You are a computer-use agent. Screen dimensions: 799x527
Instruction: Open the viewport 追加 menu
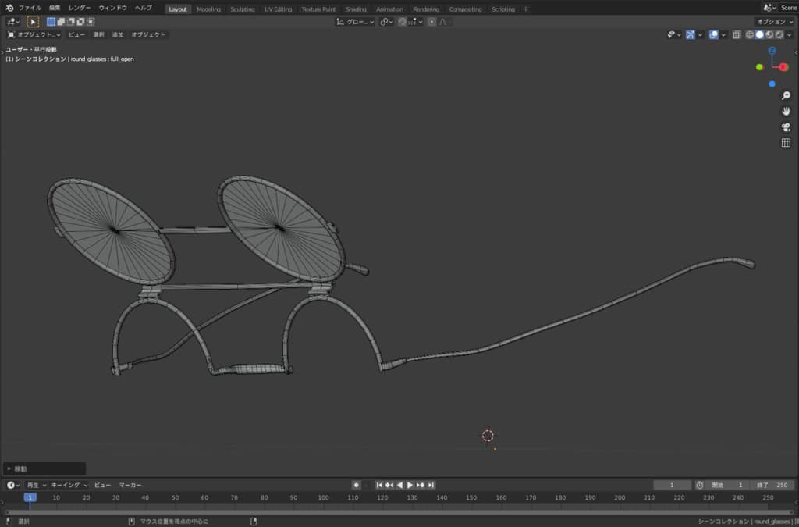click(x=118, y=34)
